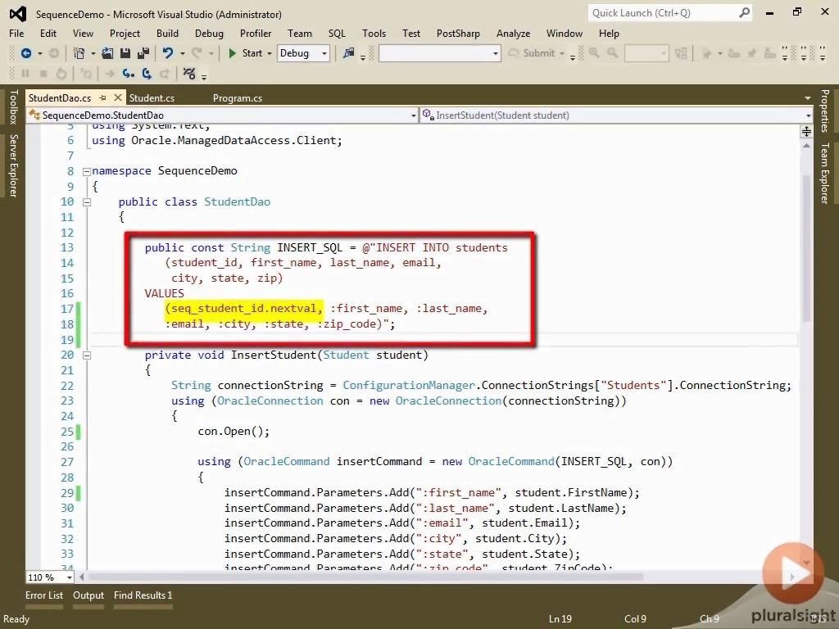This screenshot has height=629, width=839.
Task: Open the Debug menu
Action: coord(209,33)
